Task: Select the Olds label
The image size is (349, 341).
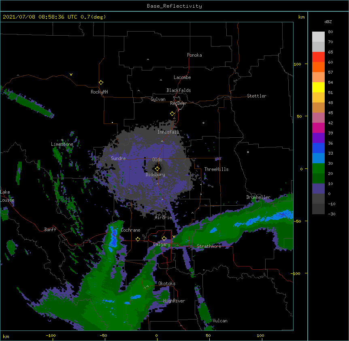Action: click(x=157, y=160)
